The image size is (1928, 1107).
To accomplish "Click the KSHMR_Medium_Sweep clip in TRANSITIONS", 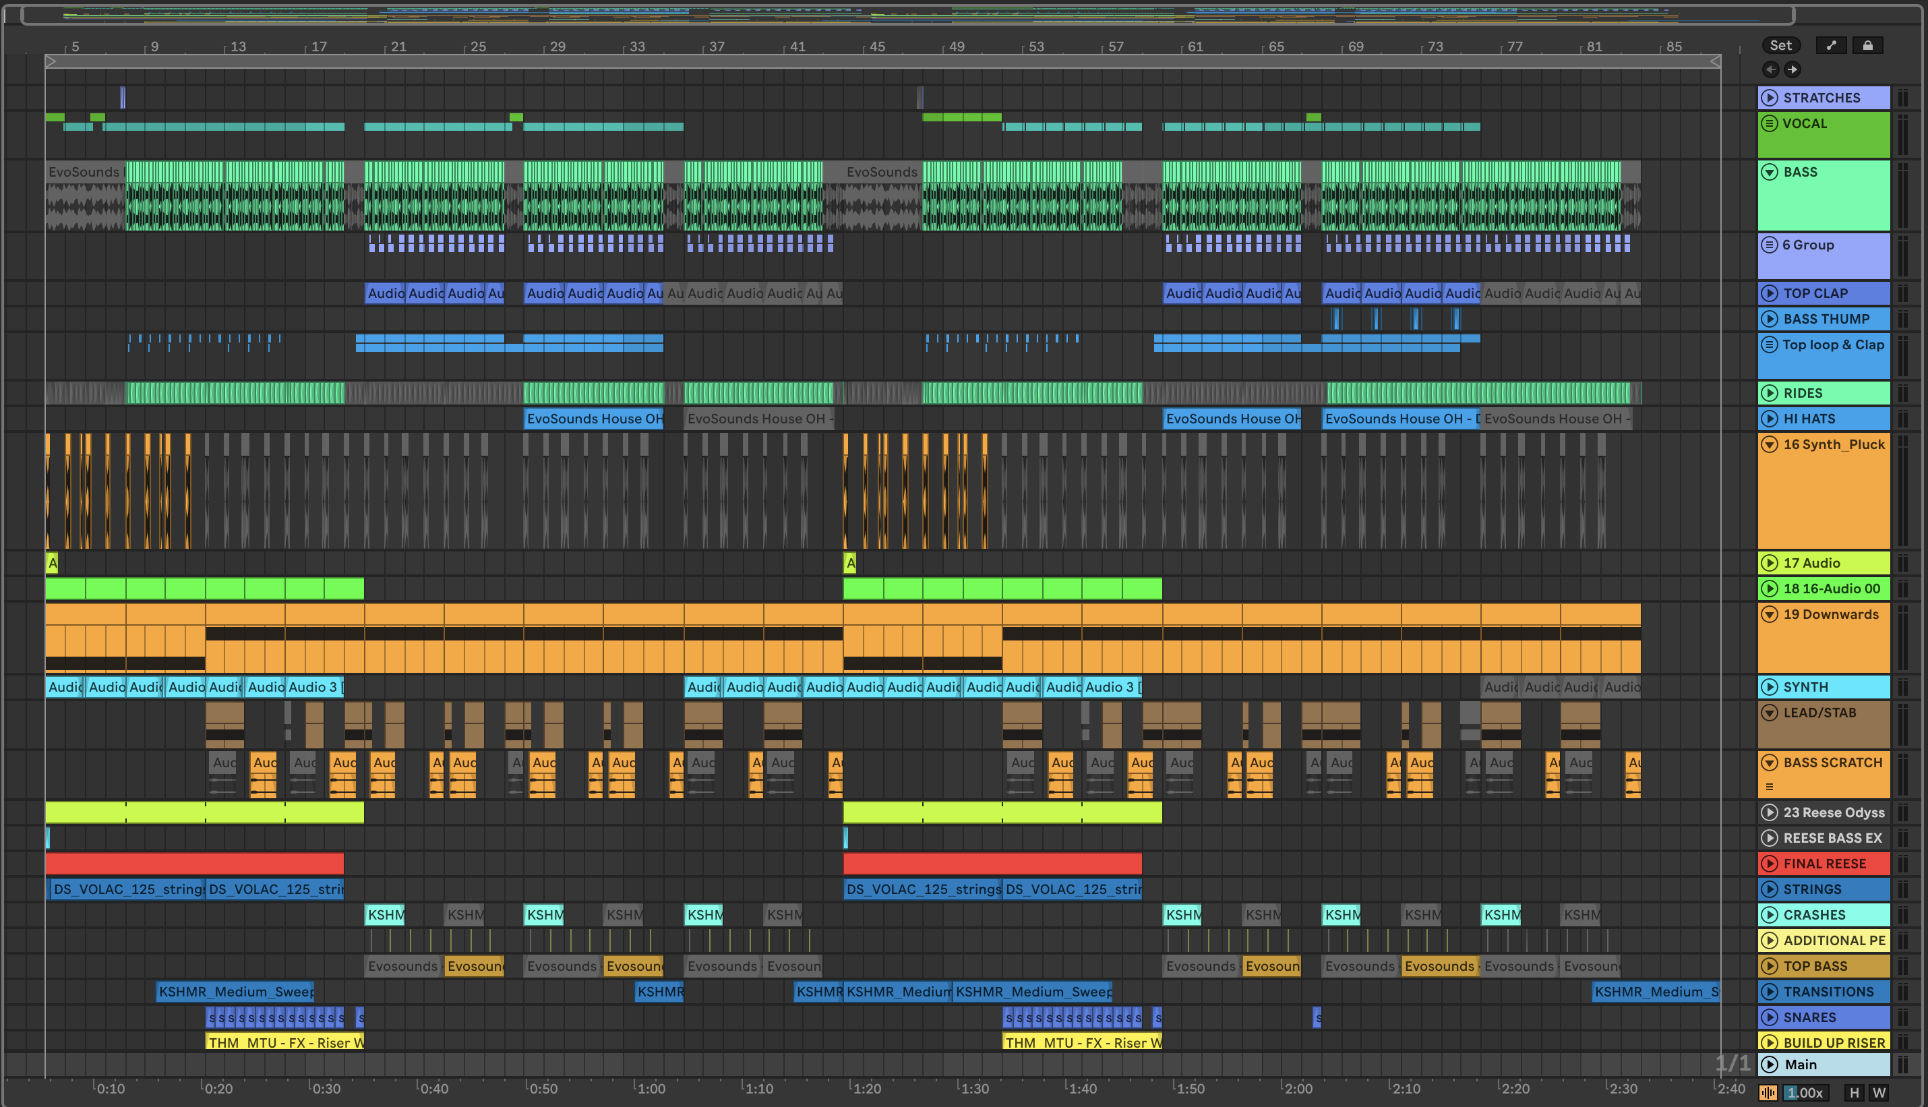I will point(235,992).
